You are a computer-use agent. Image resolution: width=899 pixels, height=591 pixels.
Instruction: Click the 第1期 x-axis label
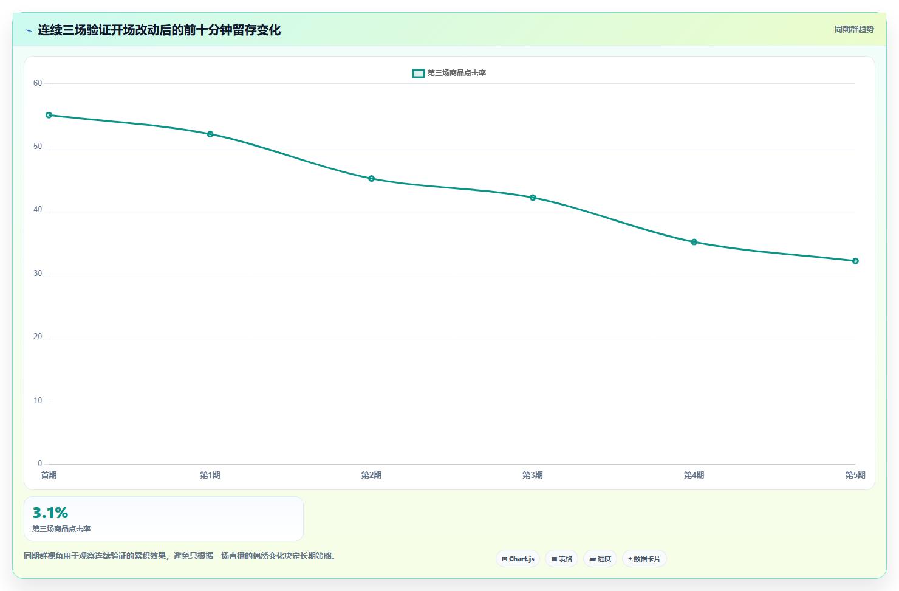pos(210,475)
